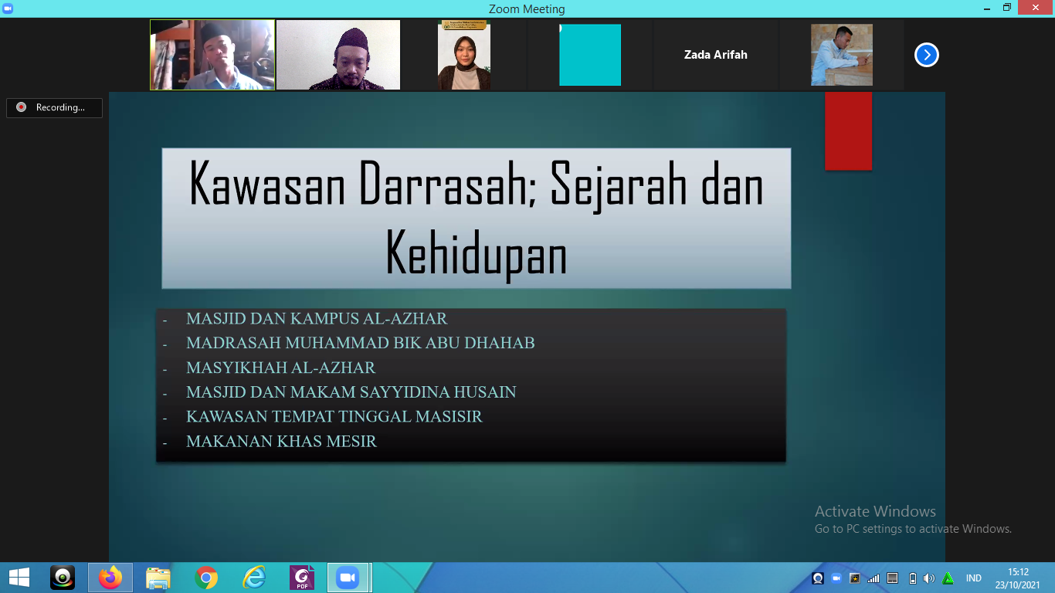
Task: Open the volume control in the system tray
Action: (928, 578)
